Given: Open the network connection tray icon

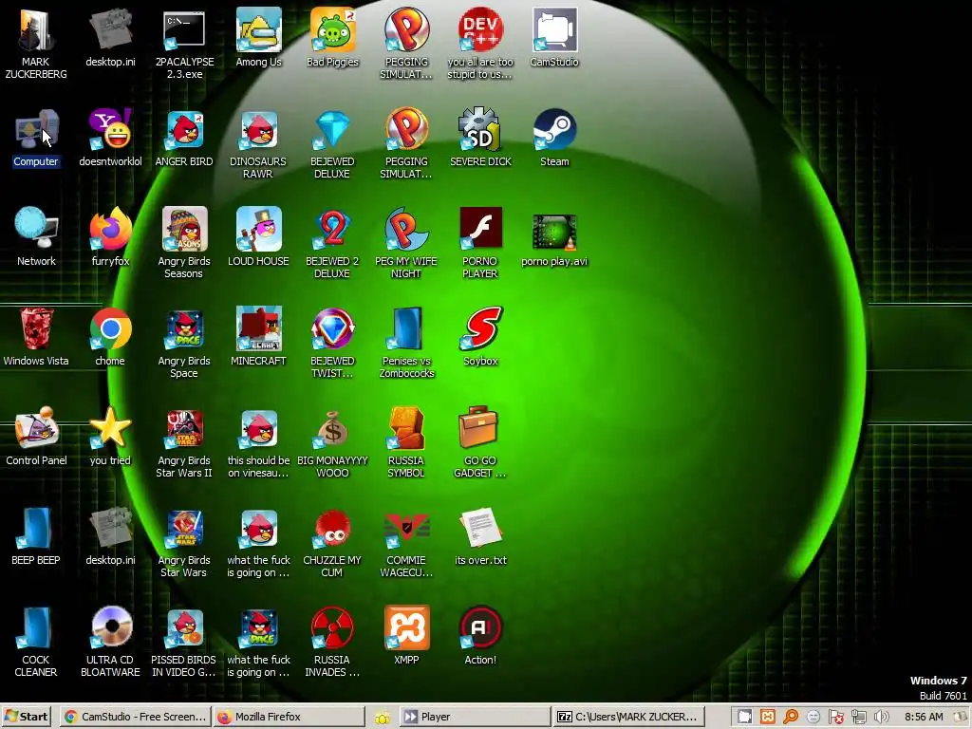Looking at the screenshot, I should click(x=858, y=718).
